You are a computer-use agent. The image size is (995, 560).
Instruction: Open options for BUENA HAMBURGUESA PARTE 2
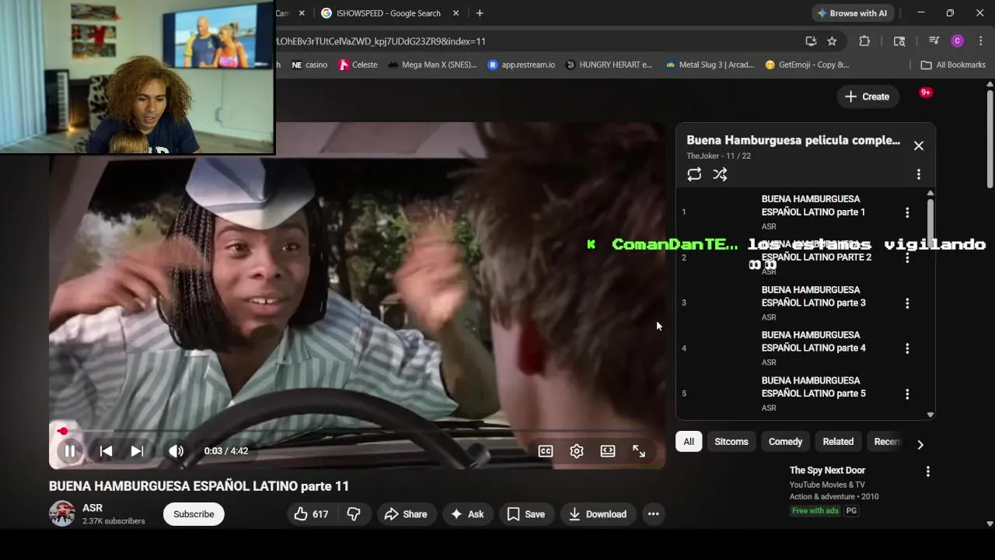pos(907,257)
